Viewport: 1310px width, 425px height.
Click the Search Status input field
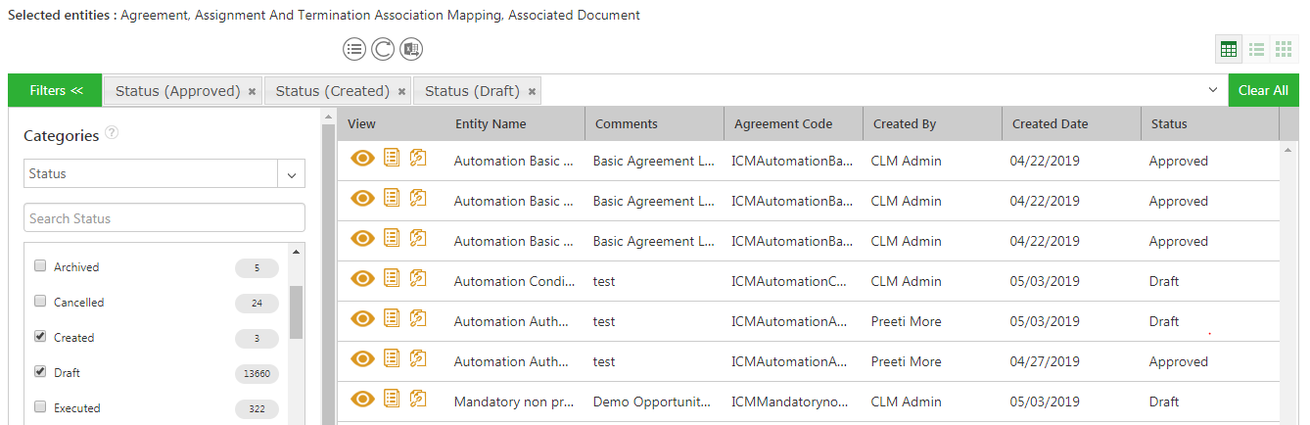click(164, 218)
